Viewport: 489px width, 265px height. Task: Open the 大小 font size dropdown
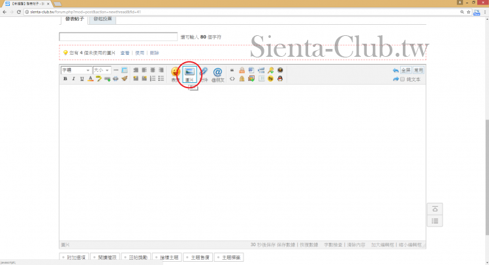pos(101,70)
